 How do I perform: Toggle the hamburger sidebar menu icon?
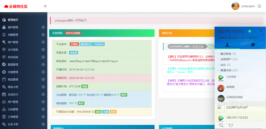click(x=45, y=6)
